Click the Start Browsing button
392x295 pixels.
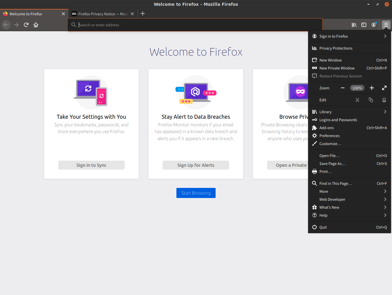[x=196, y=193]
